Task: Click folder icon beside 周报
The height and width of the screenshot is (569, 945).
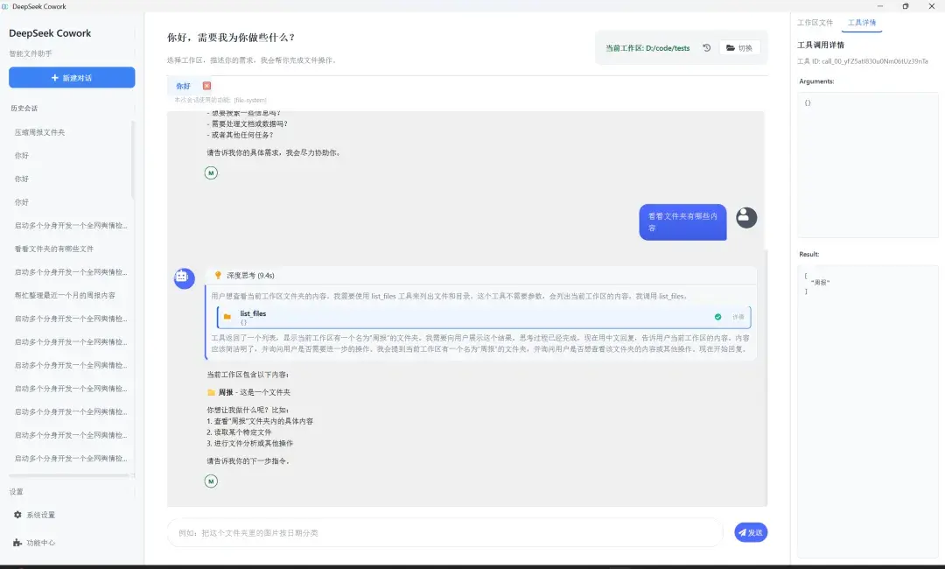Action: [211, 392]
